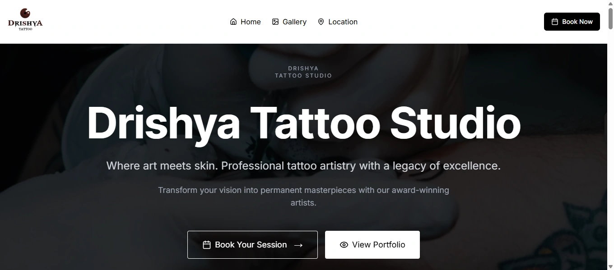Click the Drishya Tattoo logo
This screenshot has width=614, height=270.
tap(25, 20)
